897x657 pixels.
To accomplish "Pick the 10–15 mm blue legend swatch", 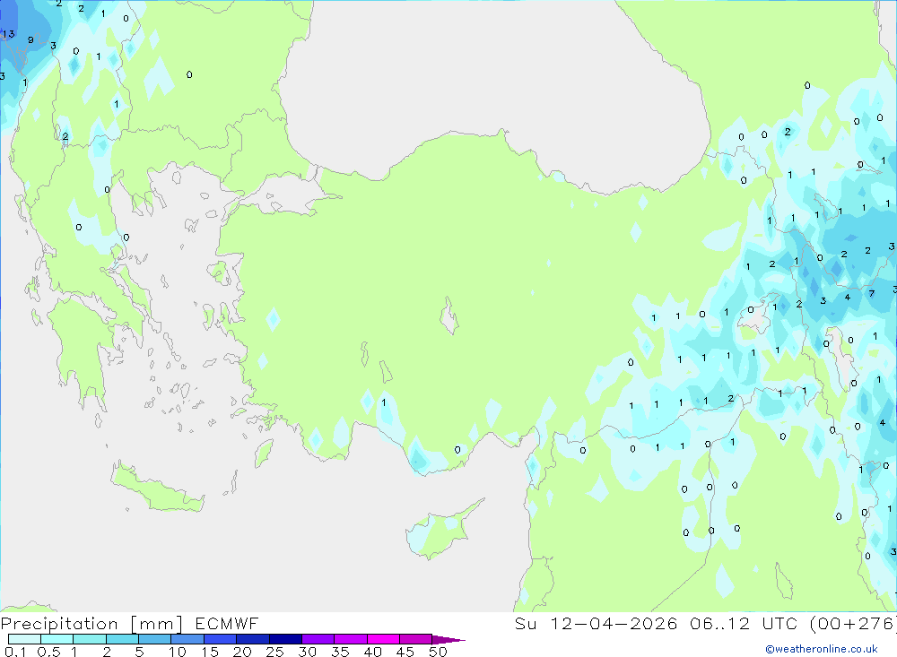I will coord(187,639).
